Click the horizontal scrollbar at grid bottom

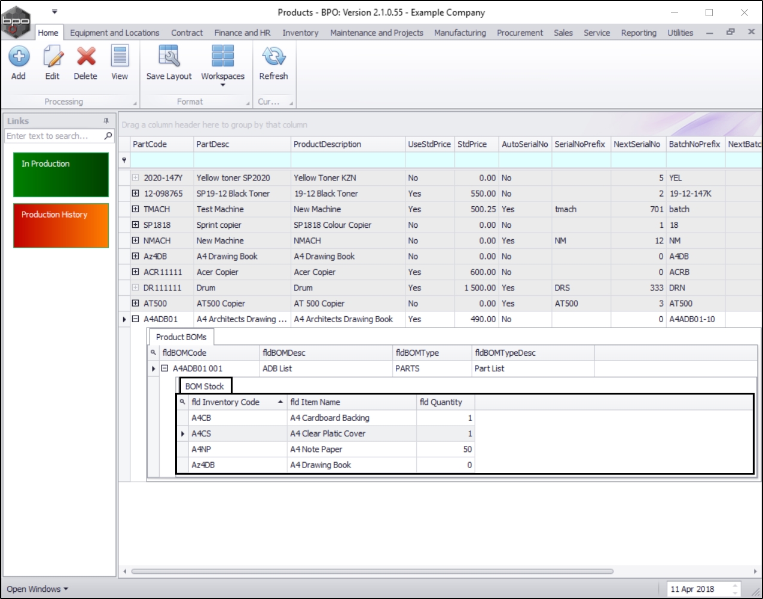(x=371, y=572)
